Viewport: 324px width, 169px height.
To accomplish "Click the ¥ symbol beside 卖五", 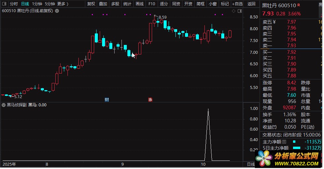I will 274,22.
